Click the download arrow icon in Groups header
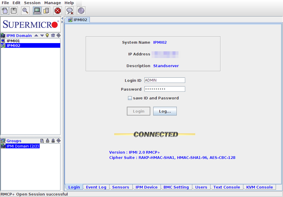 tap(48, 141)
